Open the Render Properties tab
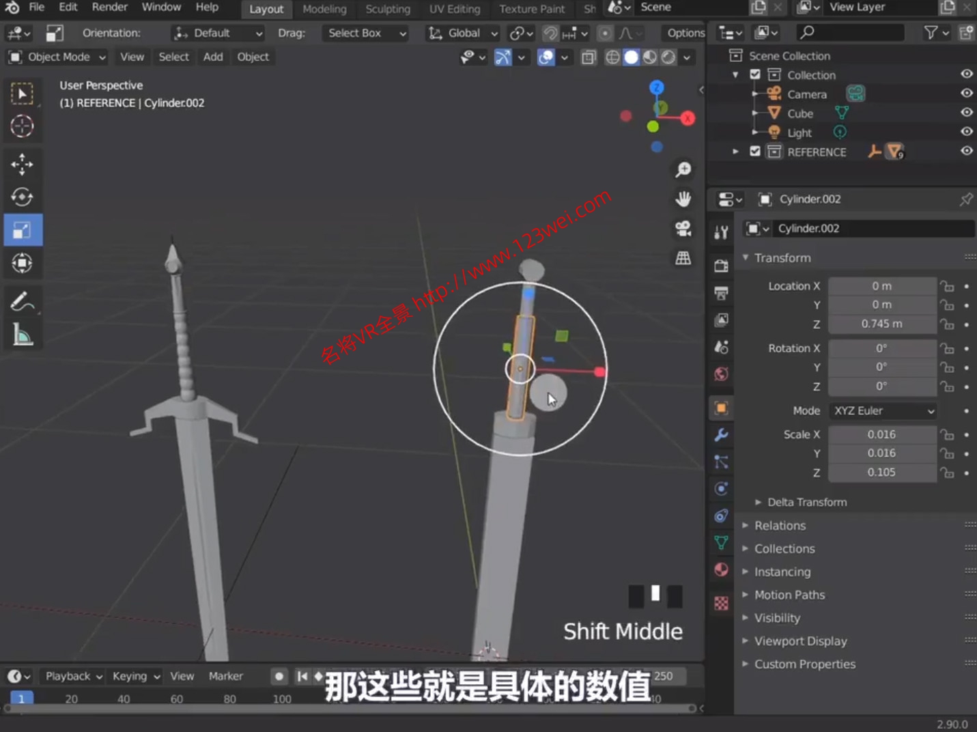 coord(721,266)
